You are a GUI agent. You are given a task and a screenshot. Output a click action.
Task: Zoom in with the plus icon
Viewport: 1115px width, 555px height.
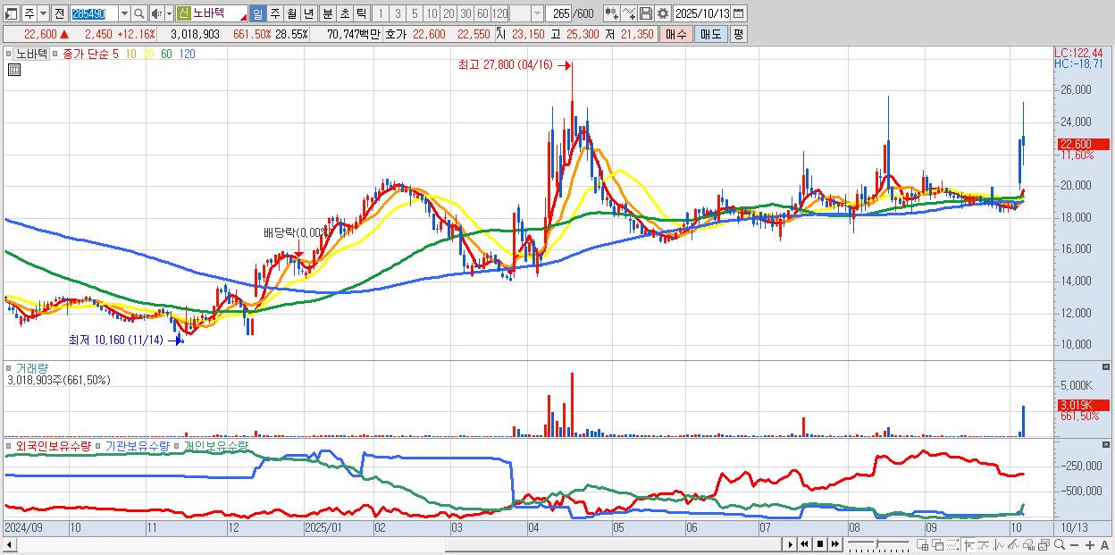tap(1089, 545)
